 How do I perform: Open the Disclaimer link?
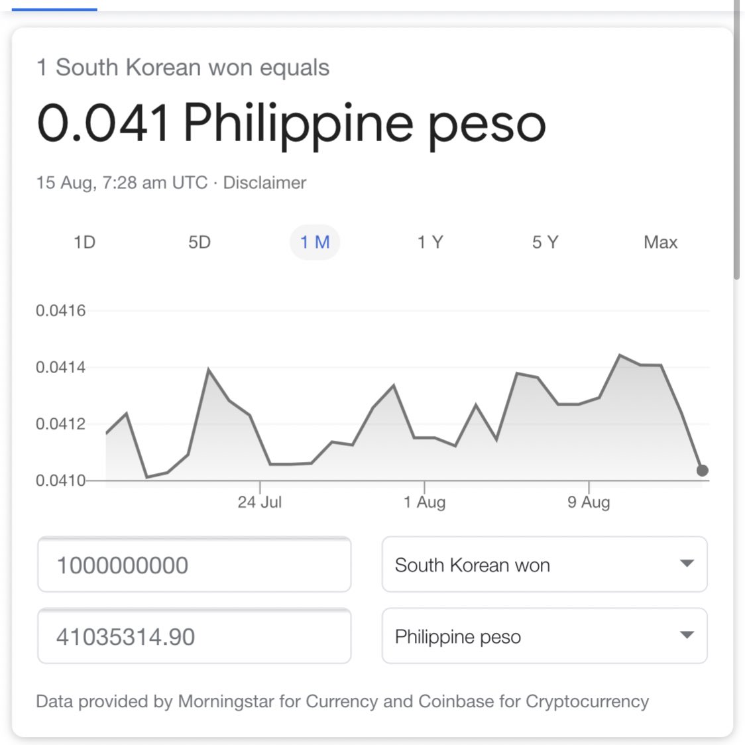point(264,182)
